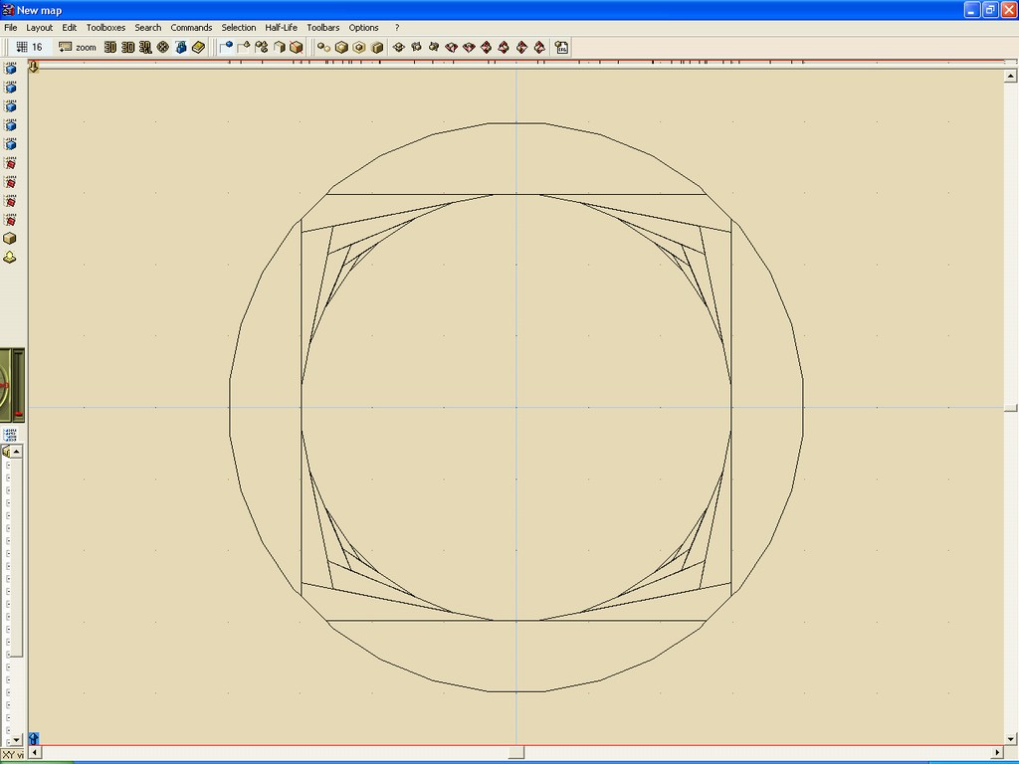Click the down-arrow marker at canvas top-left corner
The height and width of the screenshot is (764, 1019).
(x=34, y=67)
